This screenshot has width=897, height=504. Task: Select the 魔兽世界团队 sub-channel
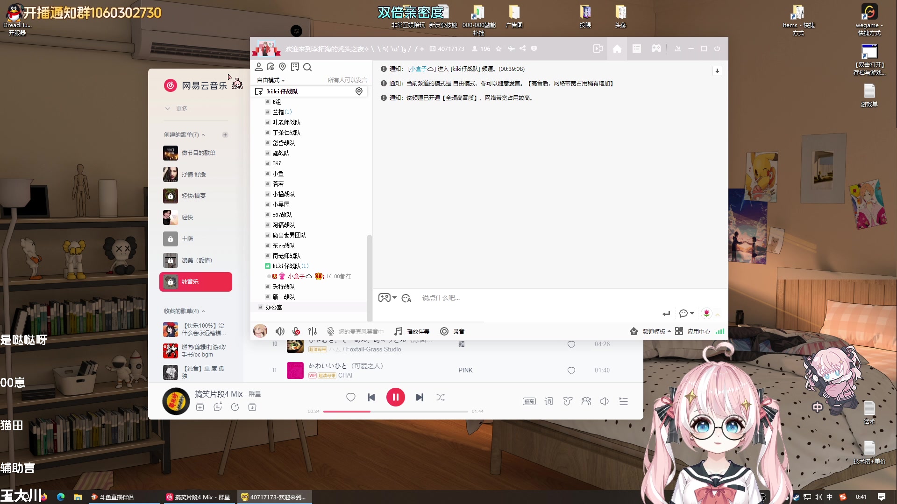coord(289,235)
